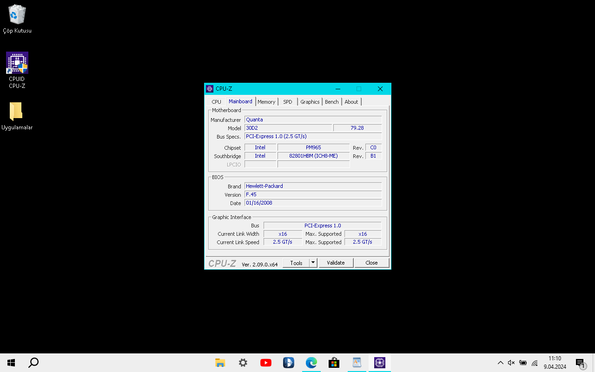Open the notification center icon
This screenshot has height=372, width=595.
(580, 363)
